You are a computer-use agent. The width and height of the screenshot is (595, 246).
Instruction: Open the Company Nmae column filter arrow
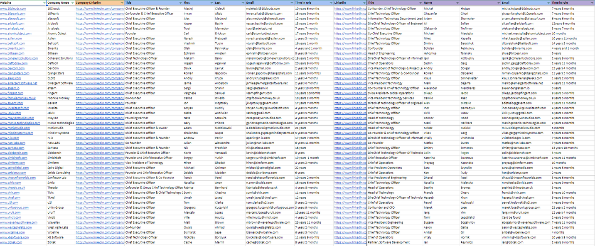[73, 2]
